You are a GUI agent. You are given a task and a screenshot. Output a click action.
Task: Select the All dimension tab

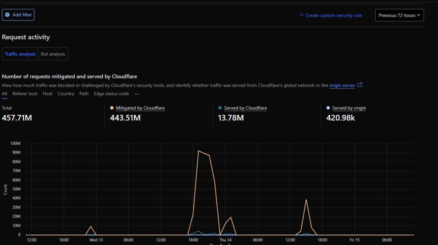click(x=4, y=94)
